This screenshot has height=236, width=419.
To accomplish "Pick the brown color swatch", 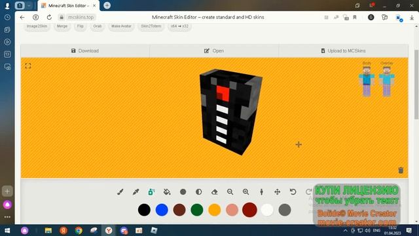I will click(179, 210).
